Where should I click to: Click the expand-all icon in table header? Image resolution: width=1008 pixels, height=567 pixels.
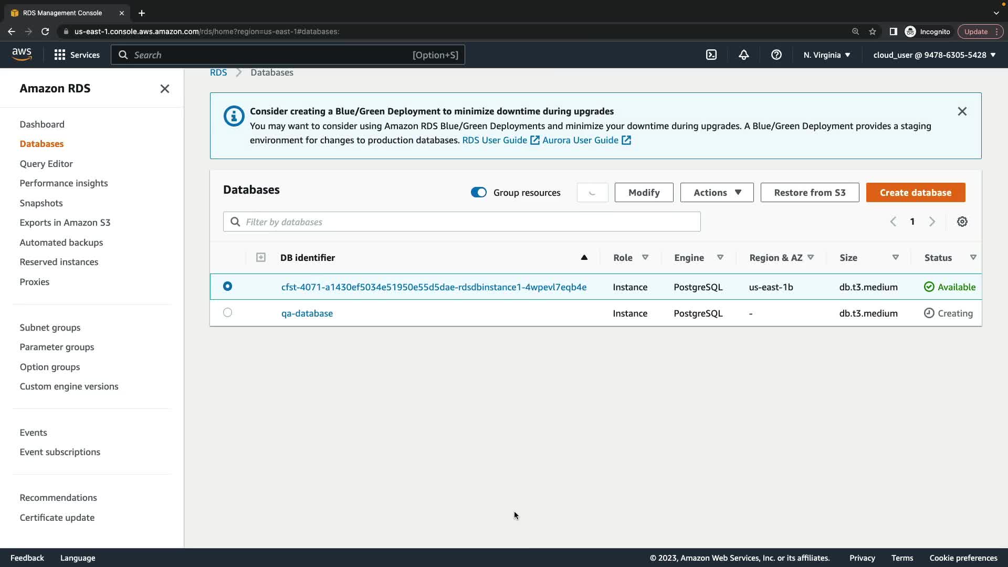point(261,257)
